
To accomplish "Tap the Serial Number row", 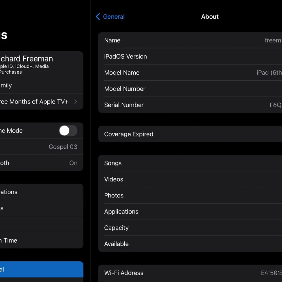I will (190, 105).
